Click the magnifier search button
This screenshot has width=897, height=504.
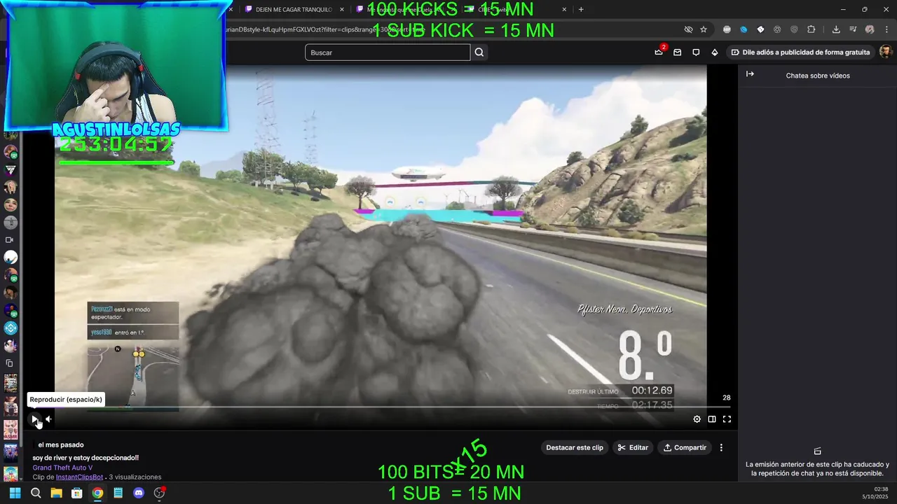[479, 52]
